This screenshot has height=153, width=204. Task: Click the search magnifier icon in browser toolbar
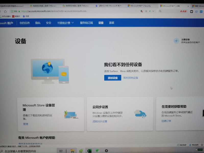tap(160, 11)
